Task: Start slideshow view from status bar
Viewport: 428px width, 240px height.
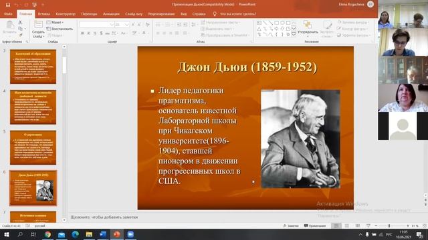Action: [x=368, y=225]
